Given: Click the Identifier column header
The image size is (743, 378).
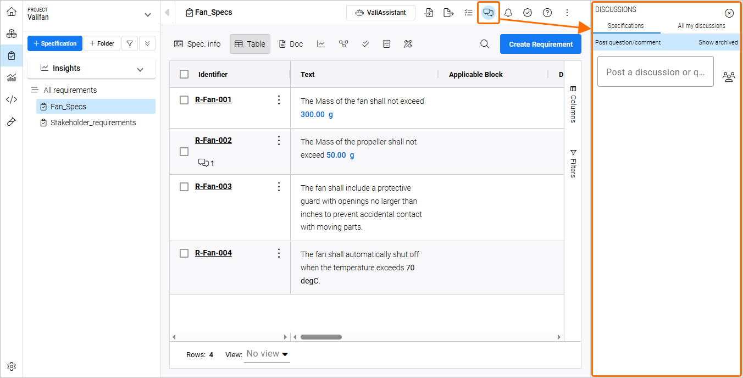Looking at the screenshot, I should [213, 74].
